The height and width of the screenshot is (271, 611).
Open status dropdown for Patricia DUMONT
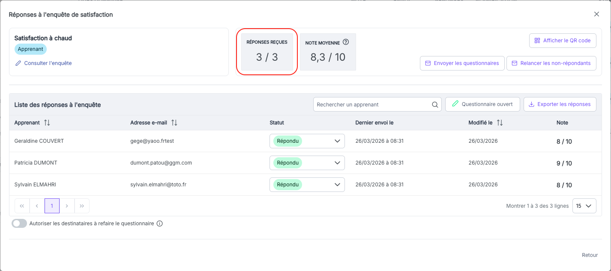307,163
